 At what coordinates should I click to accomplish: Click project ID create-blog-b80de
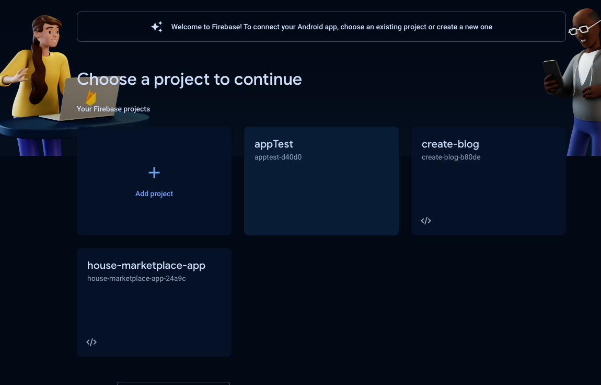(x=450, y=157)
